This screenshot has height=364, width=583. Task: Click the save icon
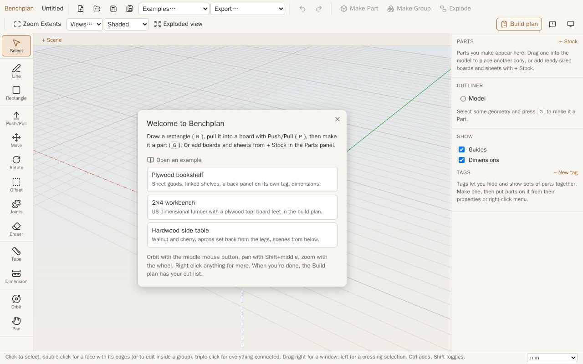point(113,9)
